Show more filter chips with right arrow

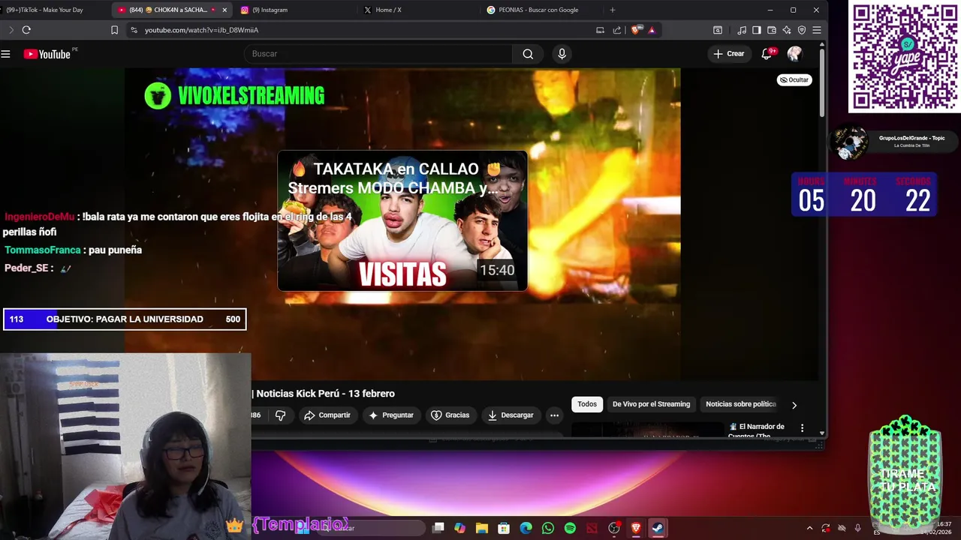click(794, 405)
